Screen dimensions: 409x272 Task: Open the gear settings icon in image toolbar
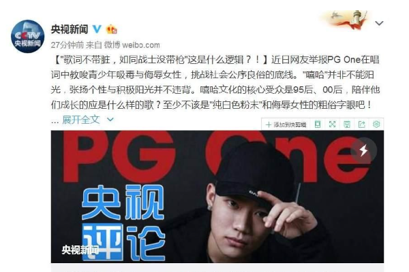coord(376,124)
